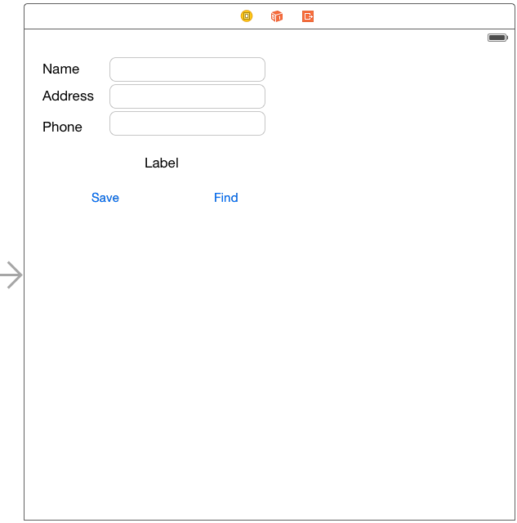Select the status "Label" text
Viewport: 517px width, 523px height.
click(162, 163)
